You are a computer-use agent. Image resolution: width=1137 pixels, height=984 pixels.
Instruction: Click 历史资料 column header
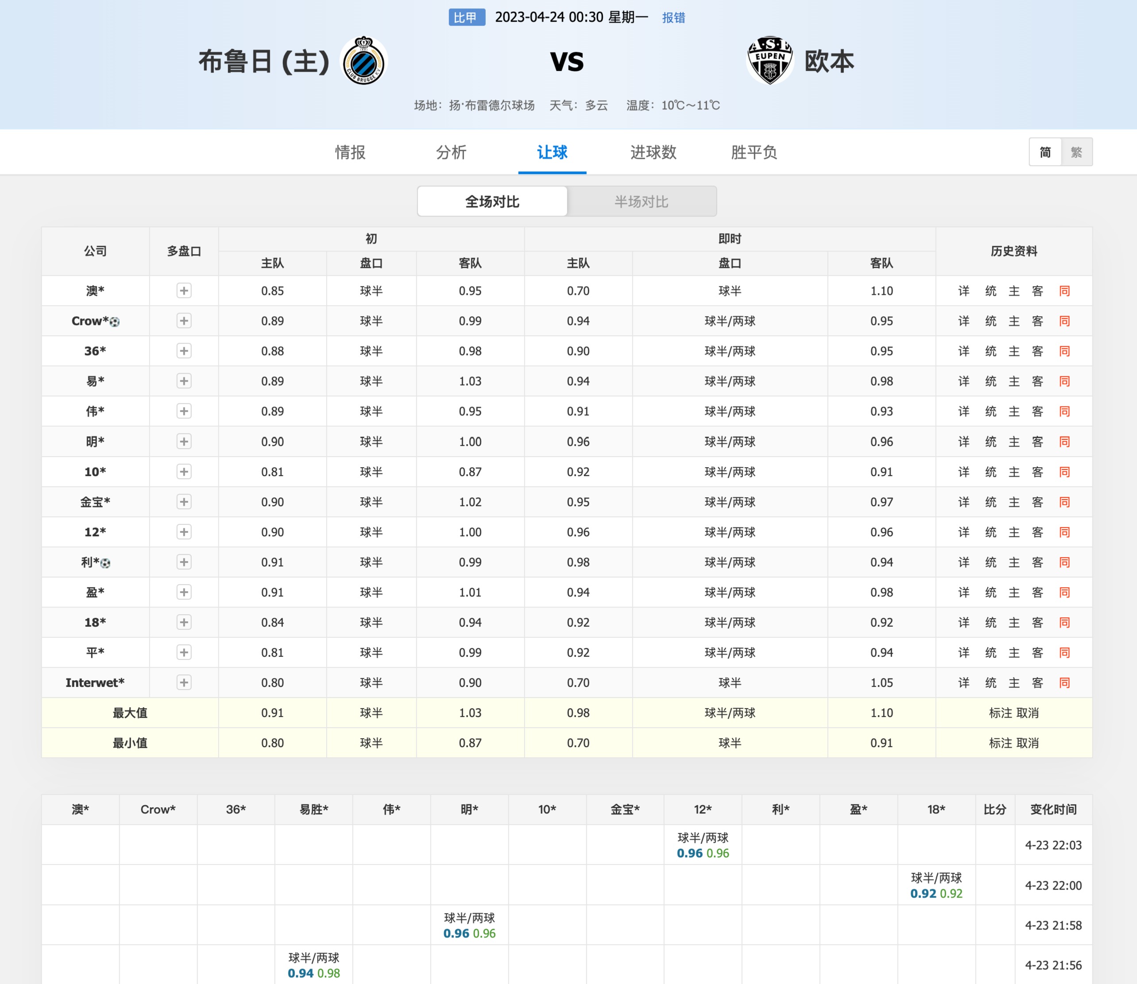1014,251
